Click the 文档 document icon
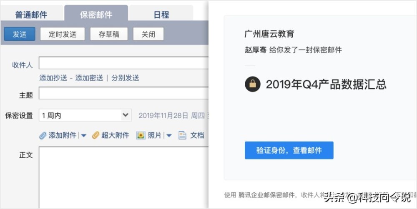The width and height of the screenshot is (417, 209). coord(182,135)
